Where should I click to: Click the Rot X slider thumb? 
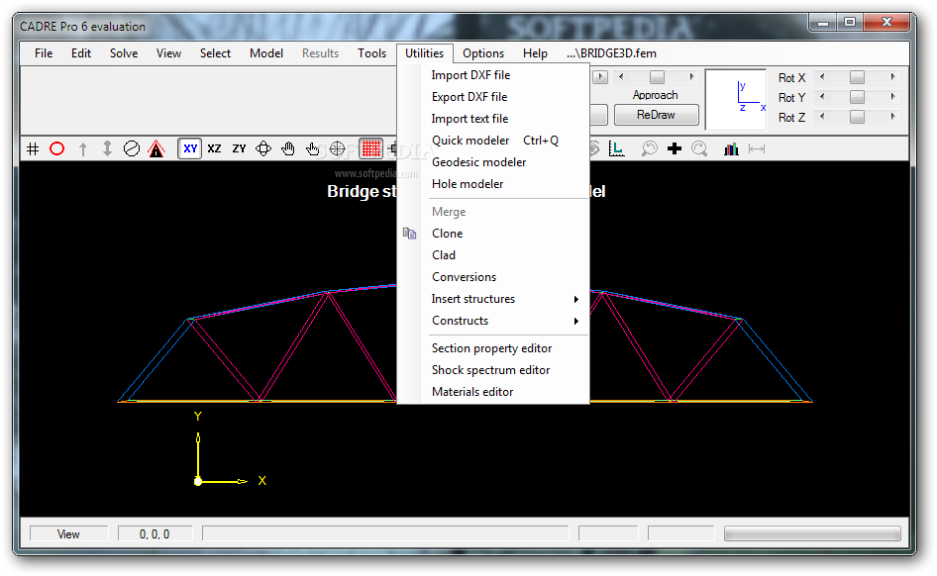click(x=857, y=77)
